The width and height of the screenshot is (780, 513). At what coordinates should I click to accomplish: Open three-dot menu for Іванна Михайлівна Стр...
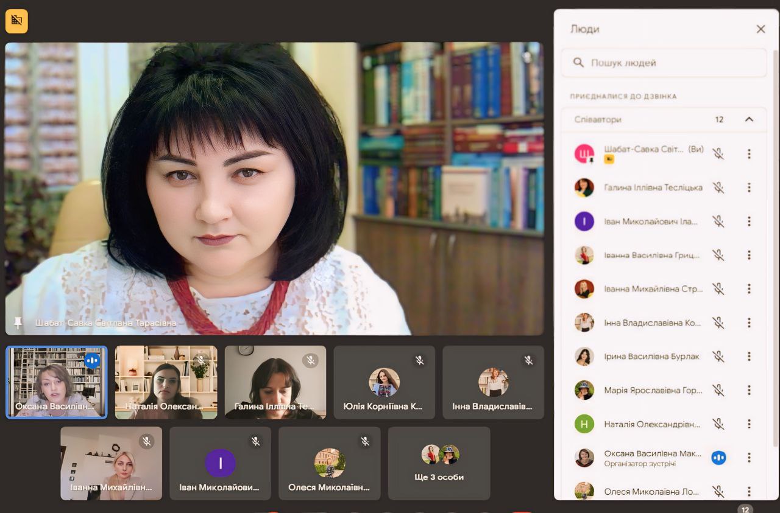749,289
